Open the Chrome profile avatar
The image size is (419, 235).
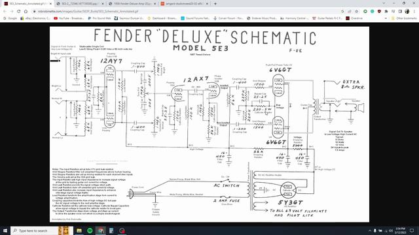coord(407,12)
